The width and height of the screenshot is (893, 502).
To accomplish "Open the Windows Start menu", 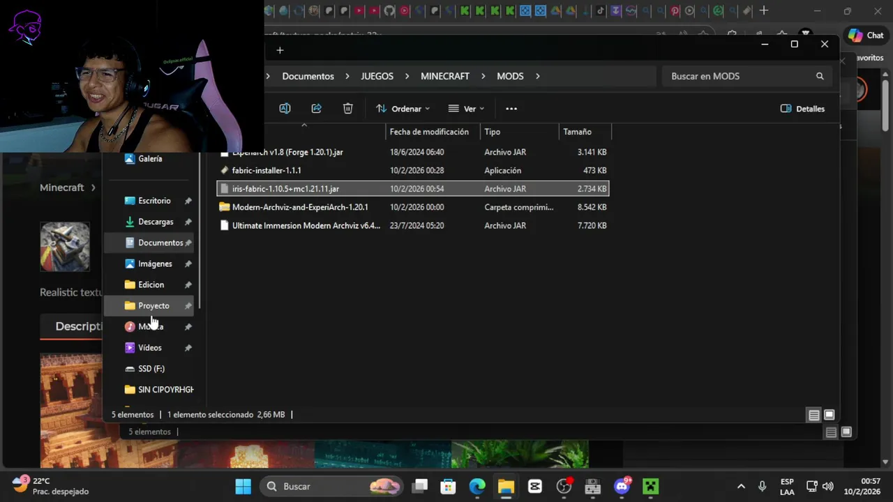I will pyautogui.click(x=243, y=486).
